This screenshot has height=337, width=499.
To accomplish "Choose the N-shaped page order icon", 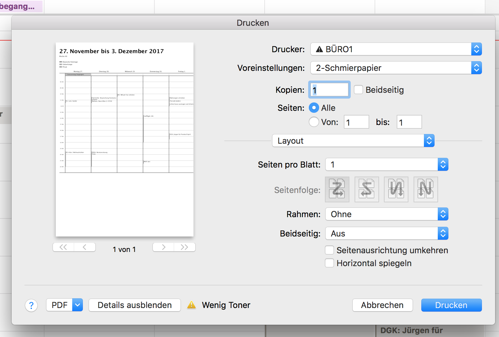I will 426,189.
